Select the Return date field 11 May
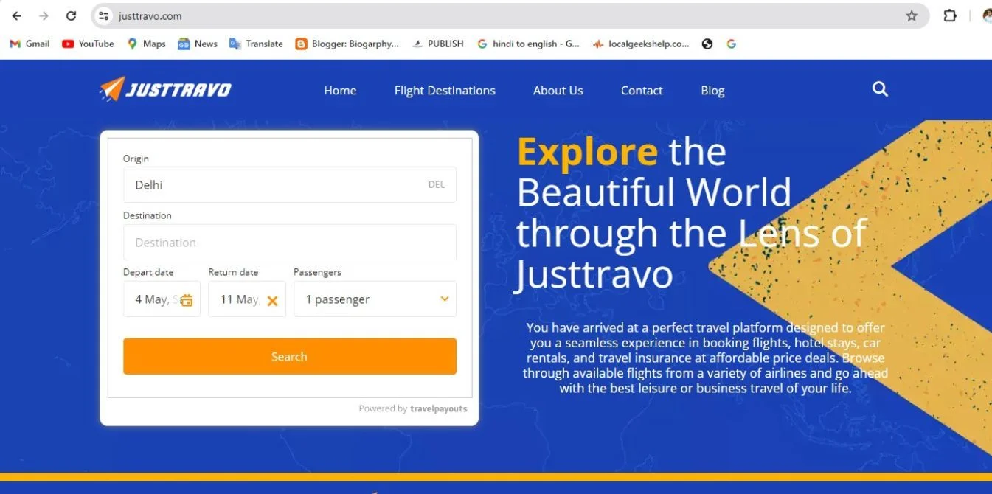Screen dimensions: 992x494 [x=247, y=299]
